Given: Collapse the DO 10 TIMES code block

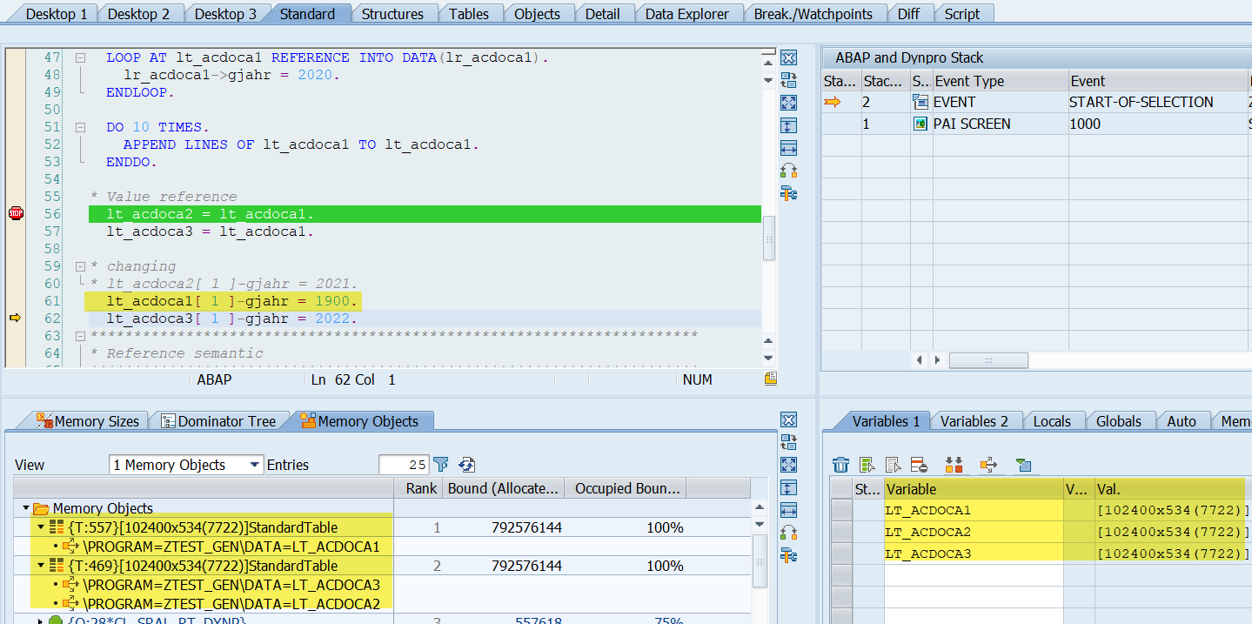Looking at the screenshot, I should point(79,126).
